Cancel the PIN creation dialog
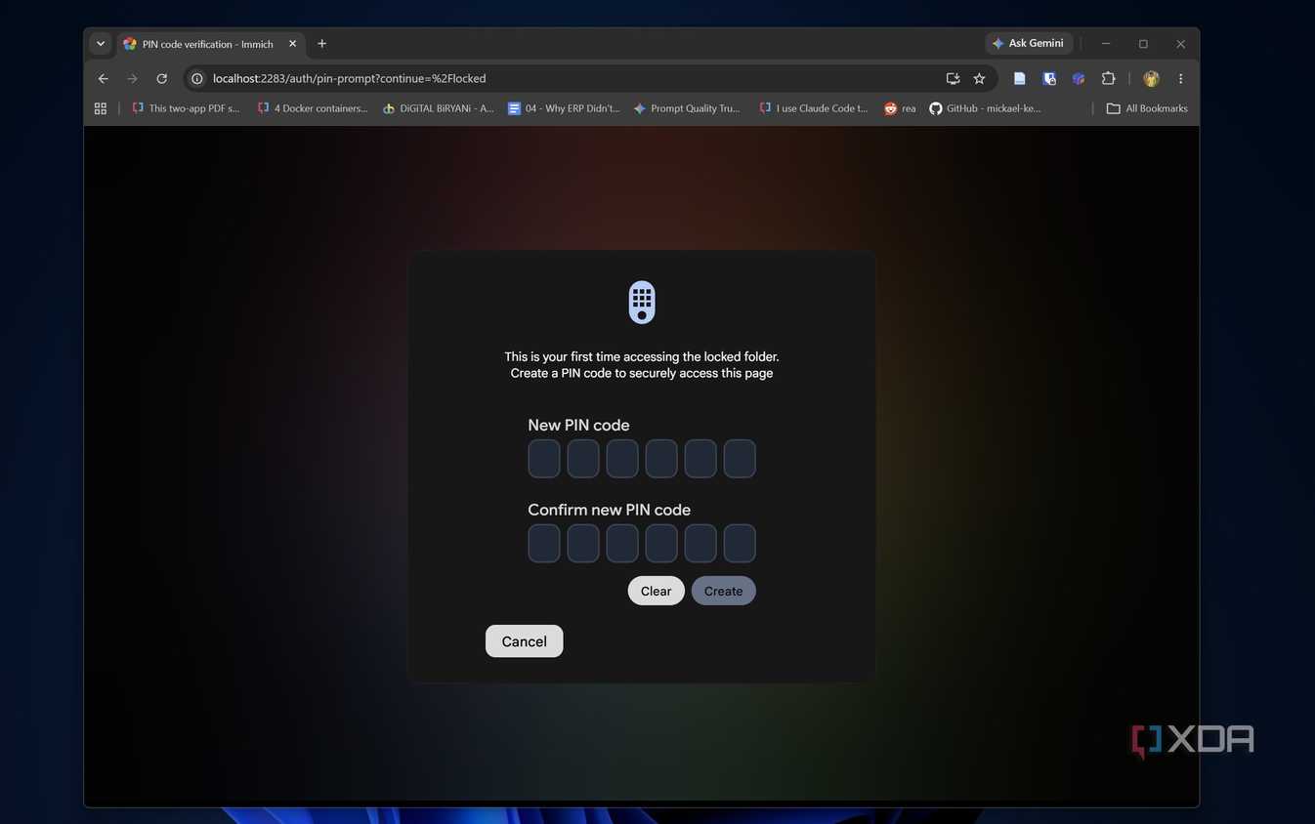 [524, 641]
